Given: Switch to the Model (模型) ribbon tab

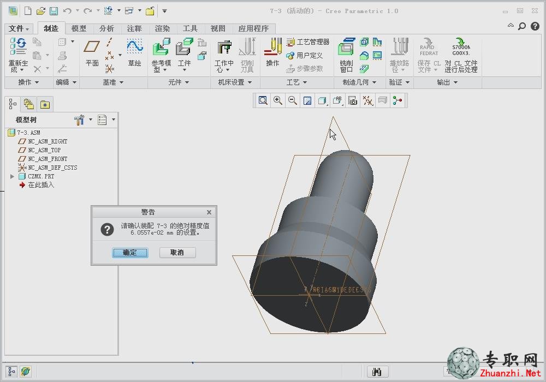Looking at the screenshot, I should coord(79,28).
